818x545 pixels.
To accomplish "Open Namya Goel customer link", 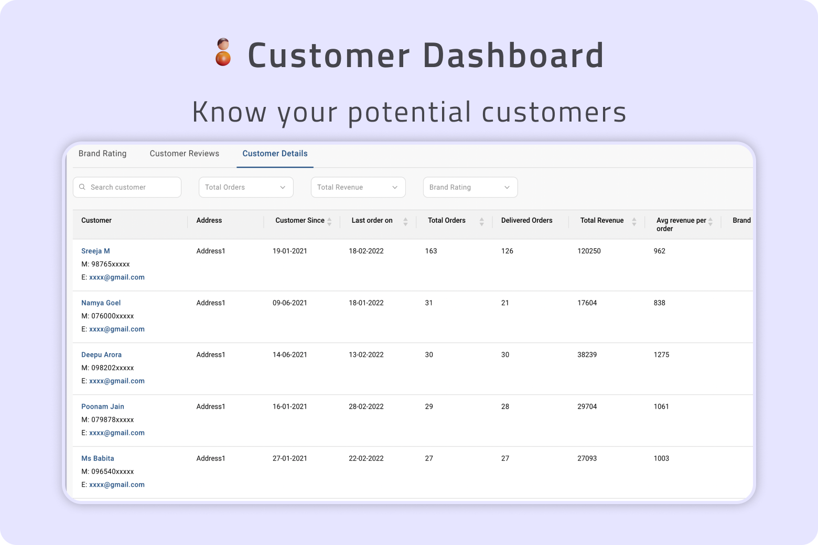I will [x=101, y=303].
